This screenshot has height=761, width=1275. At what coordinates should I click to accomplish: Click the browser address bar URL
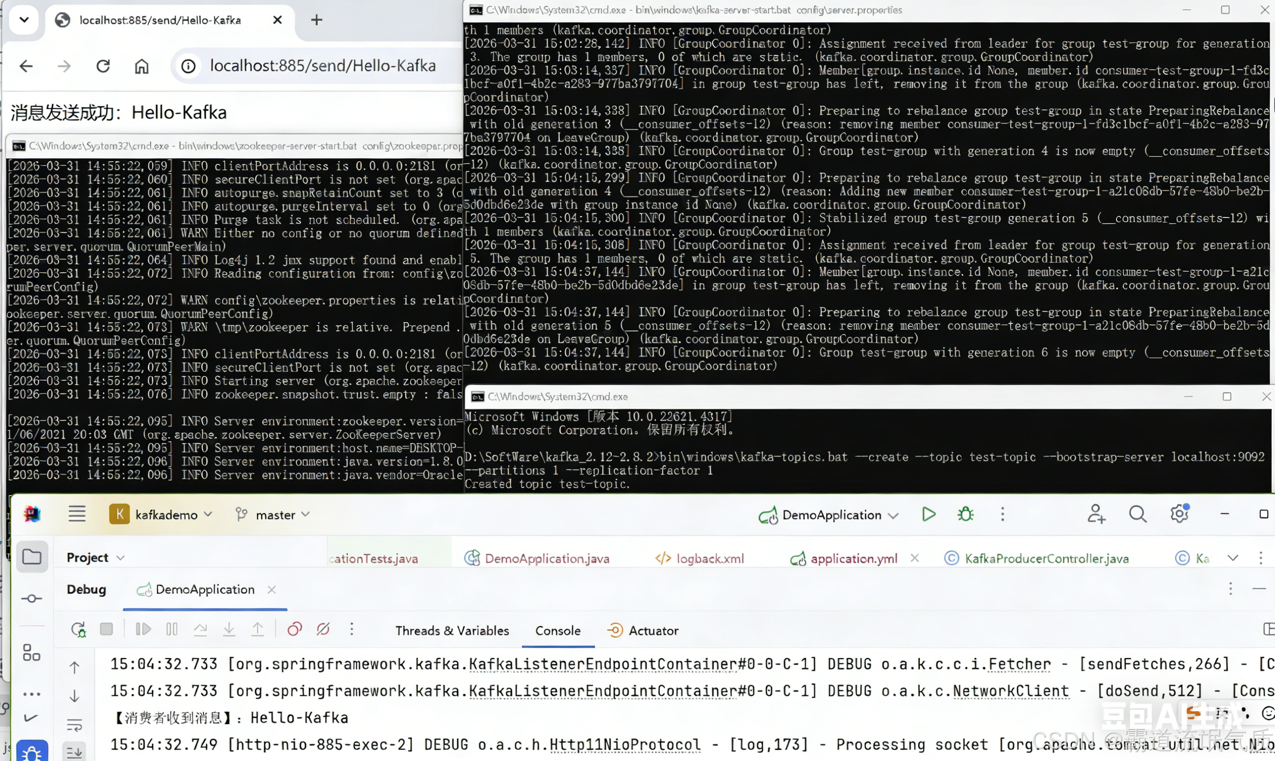[323, 66]
